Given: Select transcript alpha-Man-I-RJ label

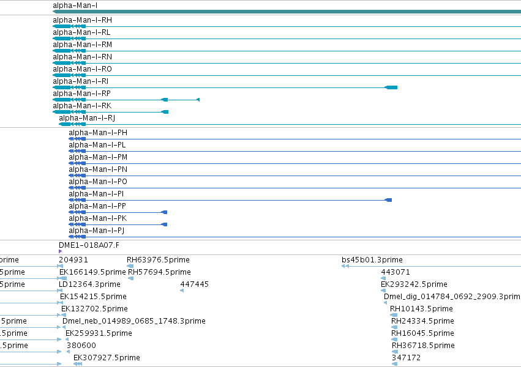Looking at the screenshot, I should click(87, 119).
